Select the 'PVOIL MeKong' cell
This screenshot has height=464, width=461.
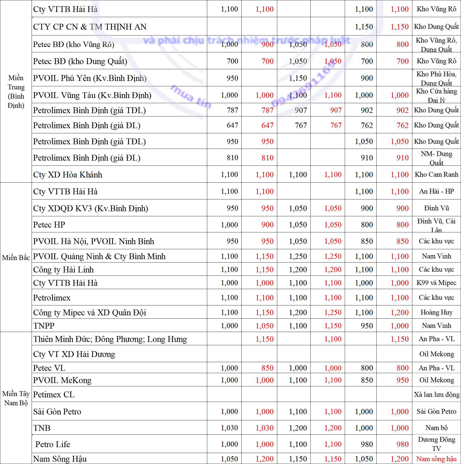pyautogui.click(x=119, y=380)
